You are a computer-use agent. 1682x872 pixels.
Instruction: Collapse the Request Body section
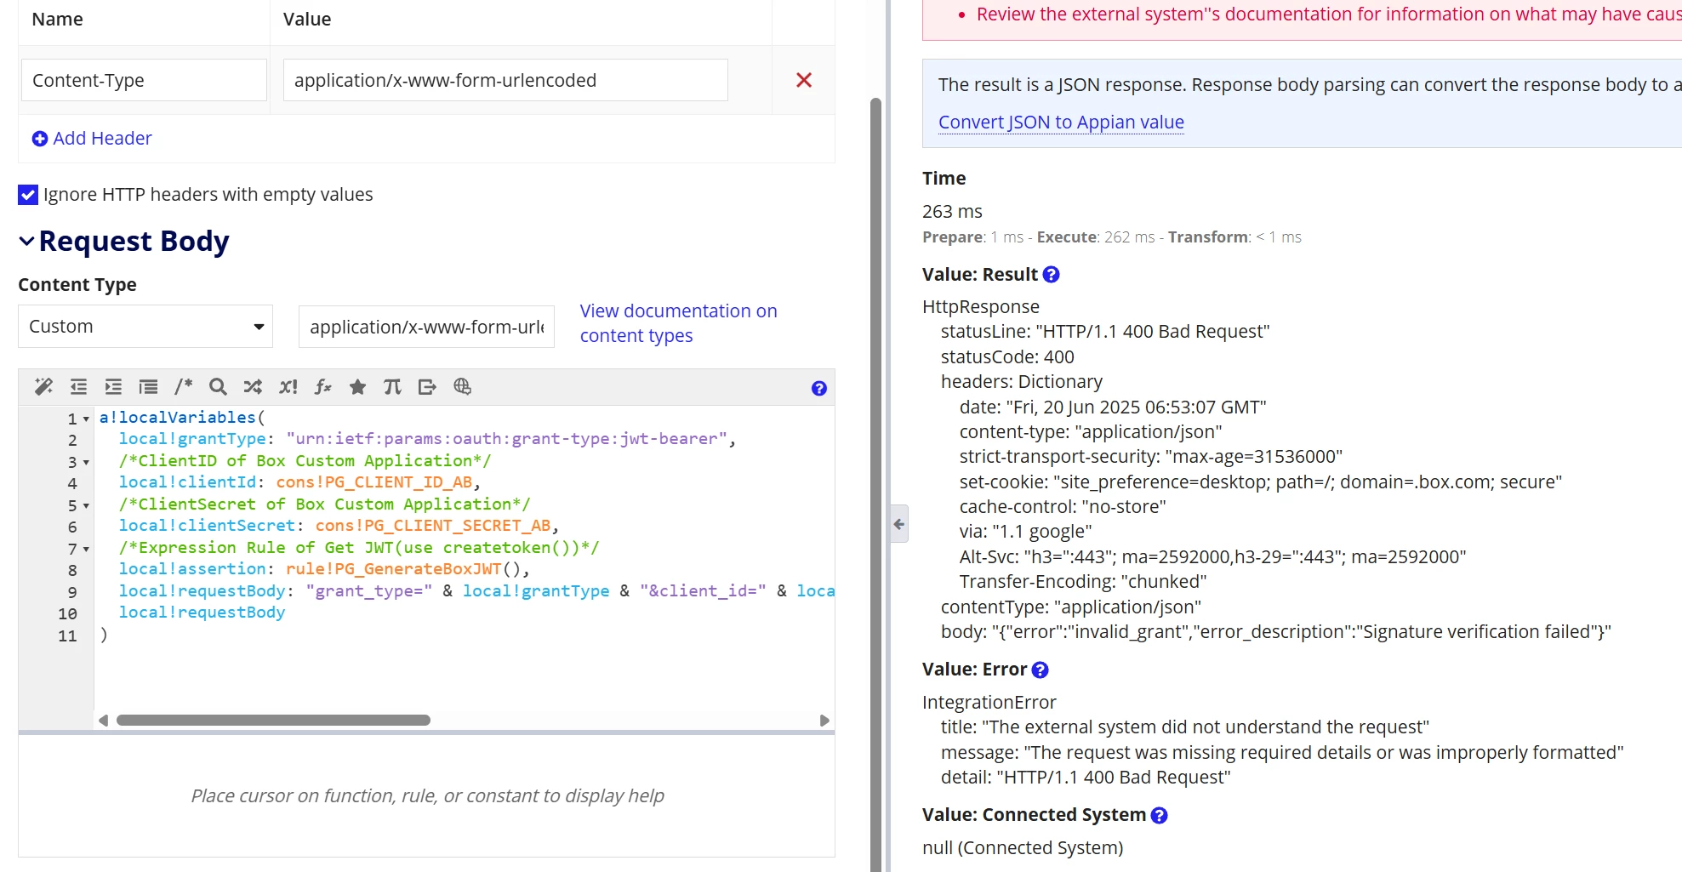tap(27, 242)
